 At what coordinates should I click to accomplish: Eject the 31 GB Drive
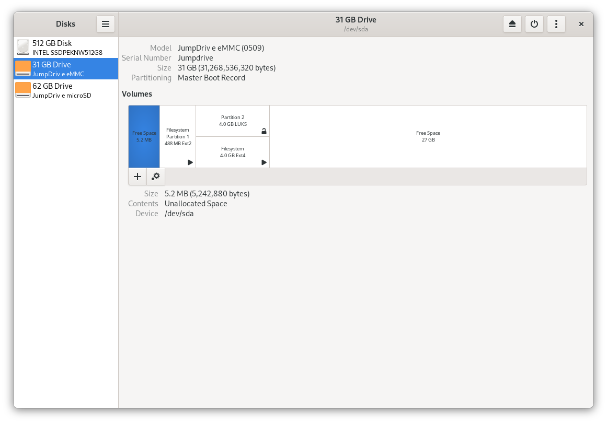pos(512,24)
